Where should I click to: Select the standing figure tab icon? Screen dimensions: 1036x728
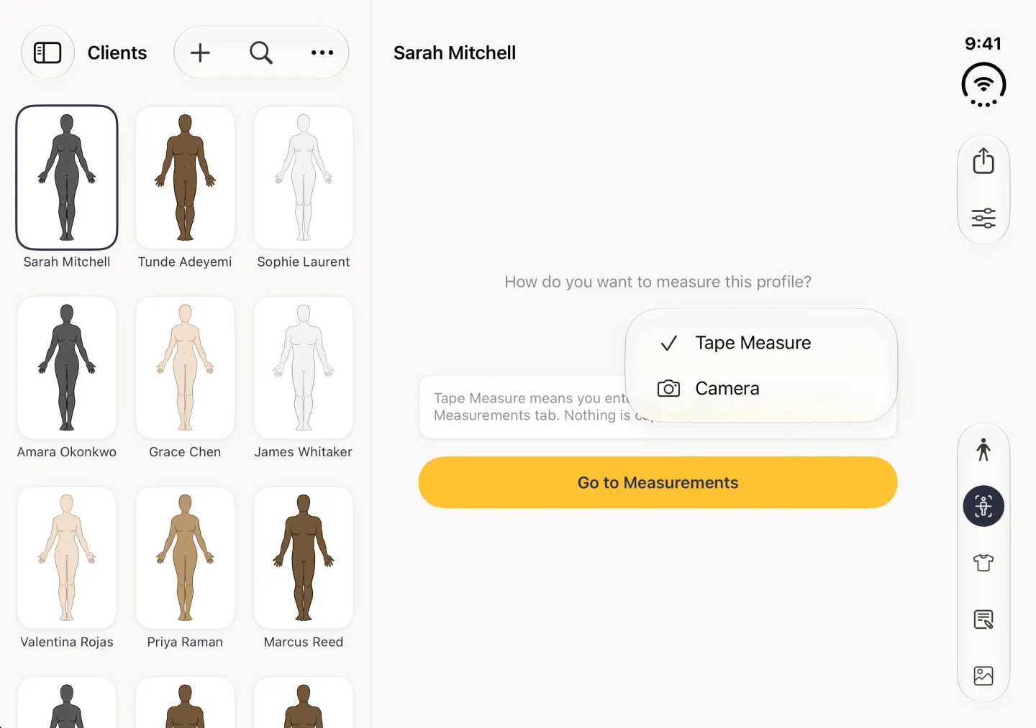[983, 450]
